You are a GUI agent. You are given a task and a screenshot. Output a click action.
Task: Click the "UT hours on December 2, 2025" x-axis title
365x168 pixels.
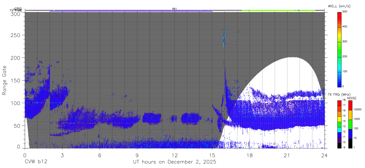(x=174, y=162)
